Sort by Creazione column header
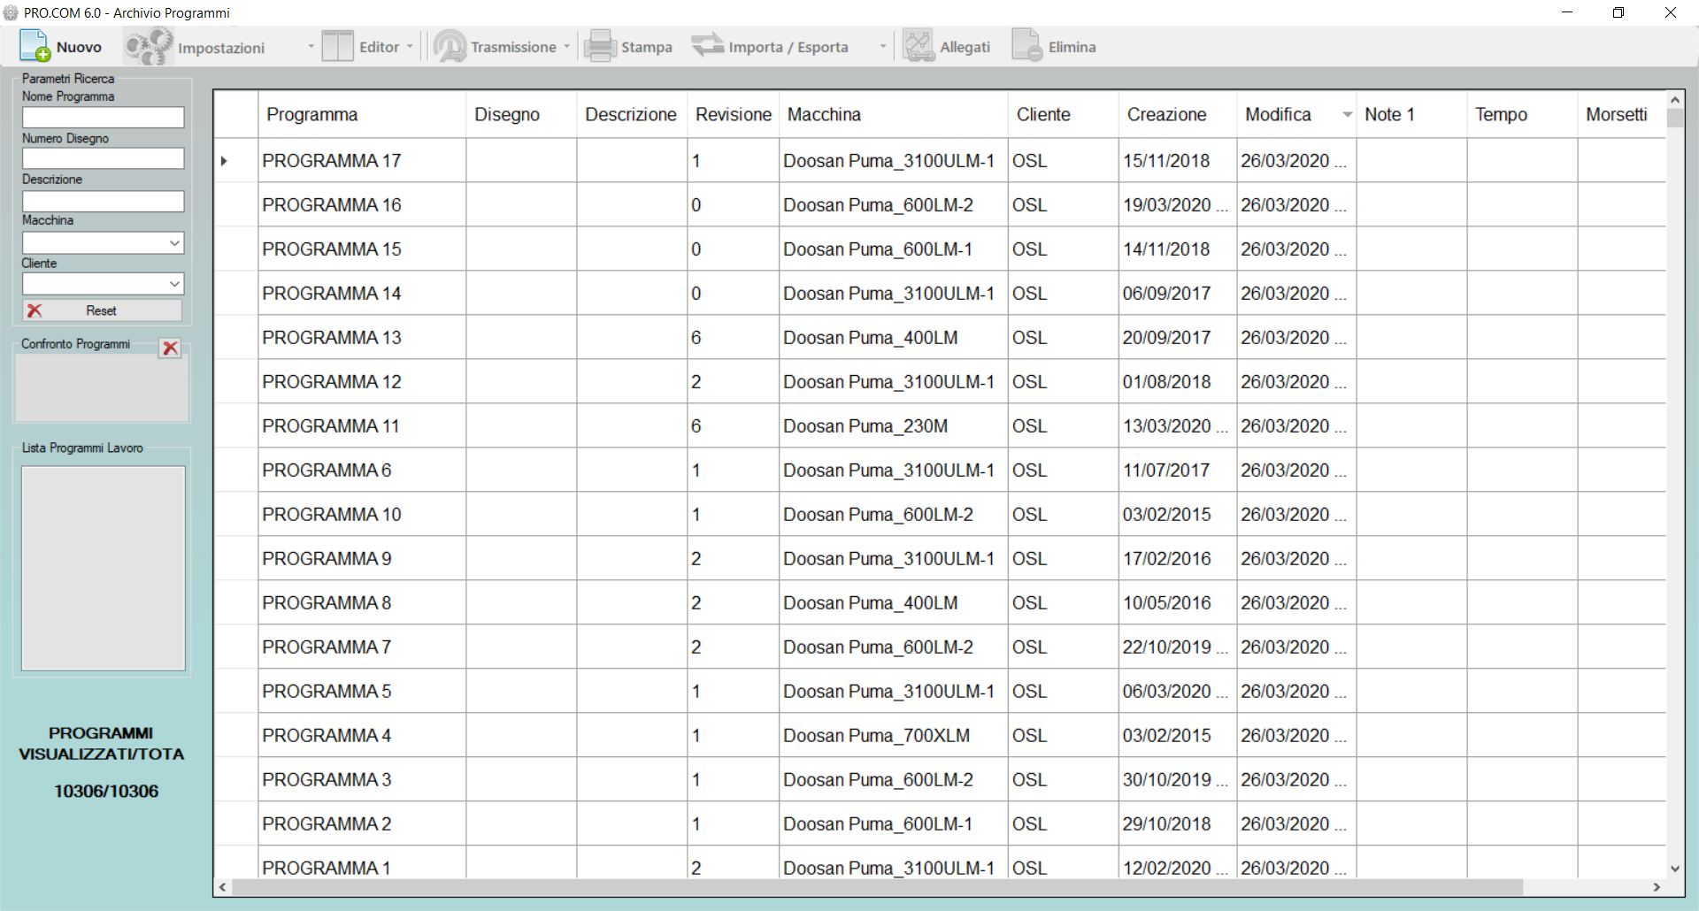The image size is (1699, 911). [1177, 114]
